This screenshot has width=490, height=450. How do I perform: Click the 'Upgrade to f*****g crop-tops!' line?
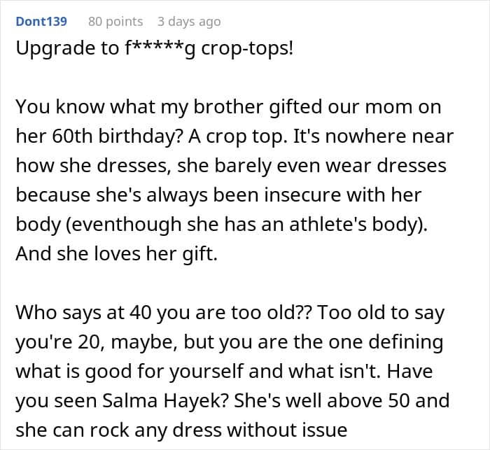coord(155,49)
